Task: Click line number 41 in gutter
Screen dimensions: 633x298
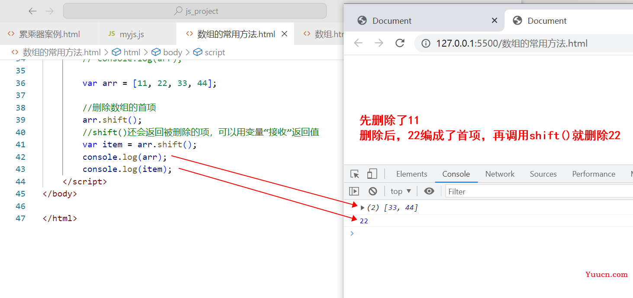Action: pos(20,145)
